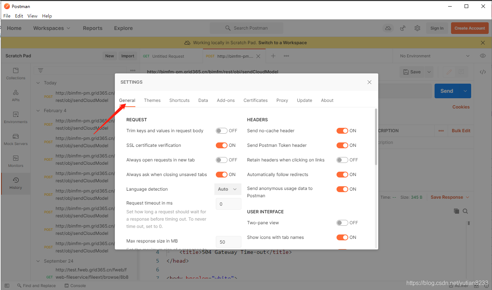
Task: Dismiss the Scratch Pad banner
Action: click(483, 43)
